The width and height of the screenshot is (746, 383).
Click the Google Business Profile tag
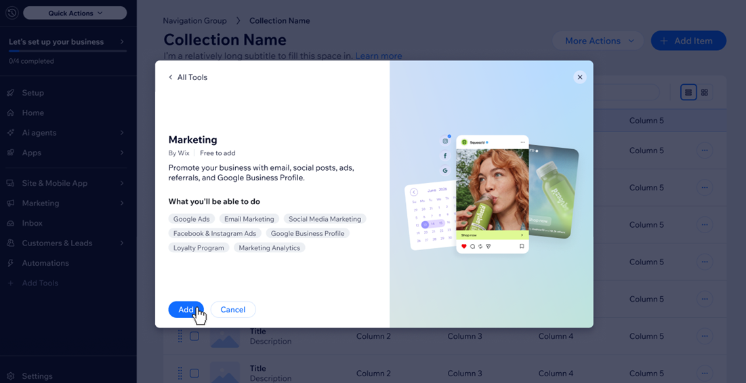click(x=308, y=233)
